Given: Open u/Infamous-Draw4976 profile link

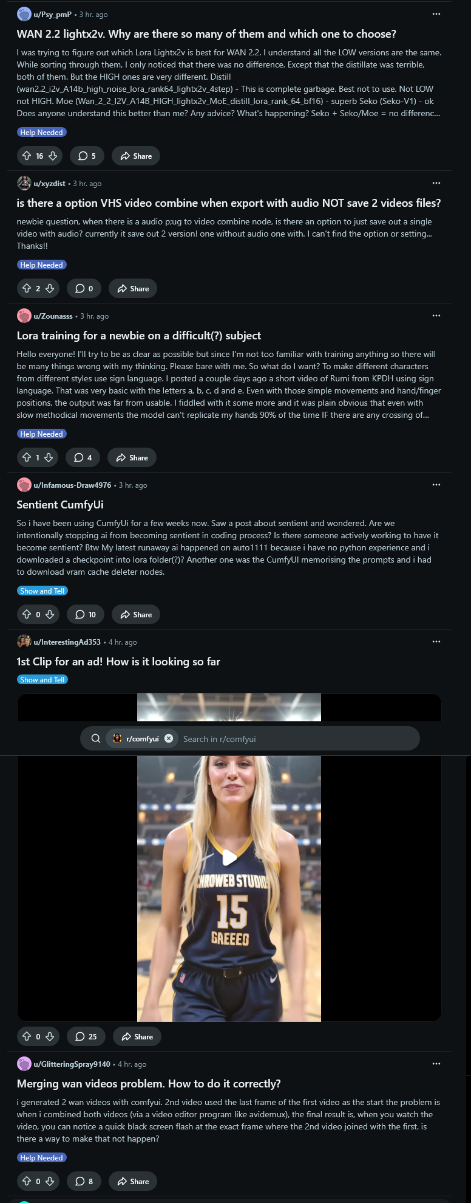Looking at the screenshot, I should pyautogui.click(x=72, y=485).
